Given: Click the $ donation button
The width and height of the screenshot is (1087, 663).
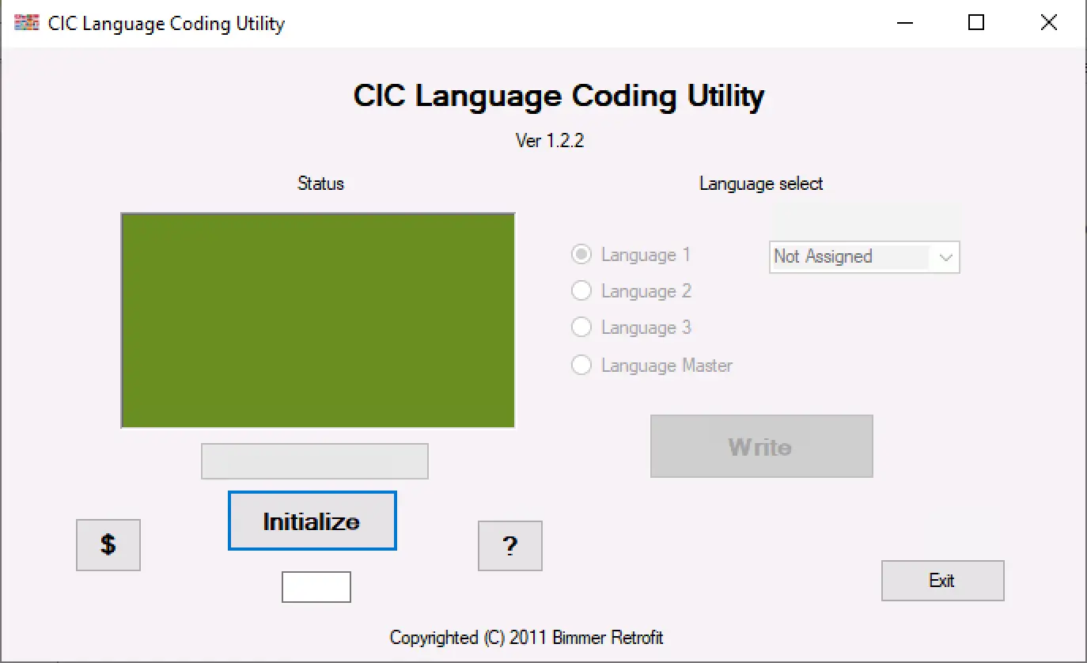Looking at the screenshot, I should pyautogui.click(x=108, y=545).
